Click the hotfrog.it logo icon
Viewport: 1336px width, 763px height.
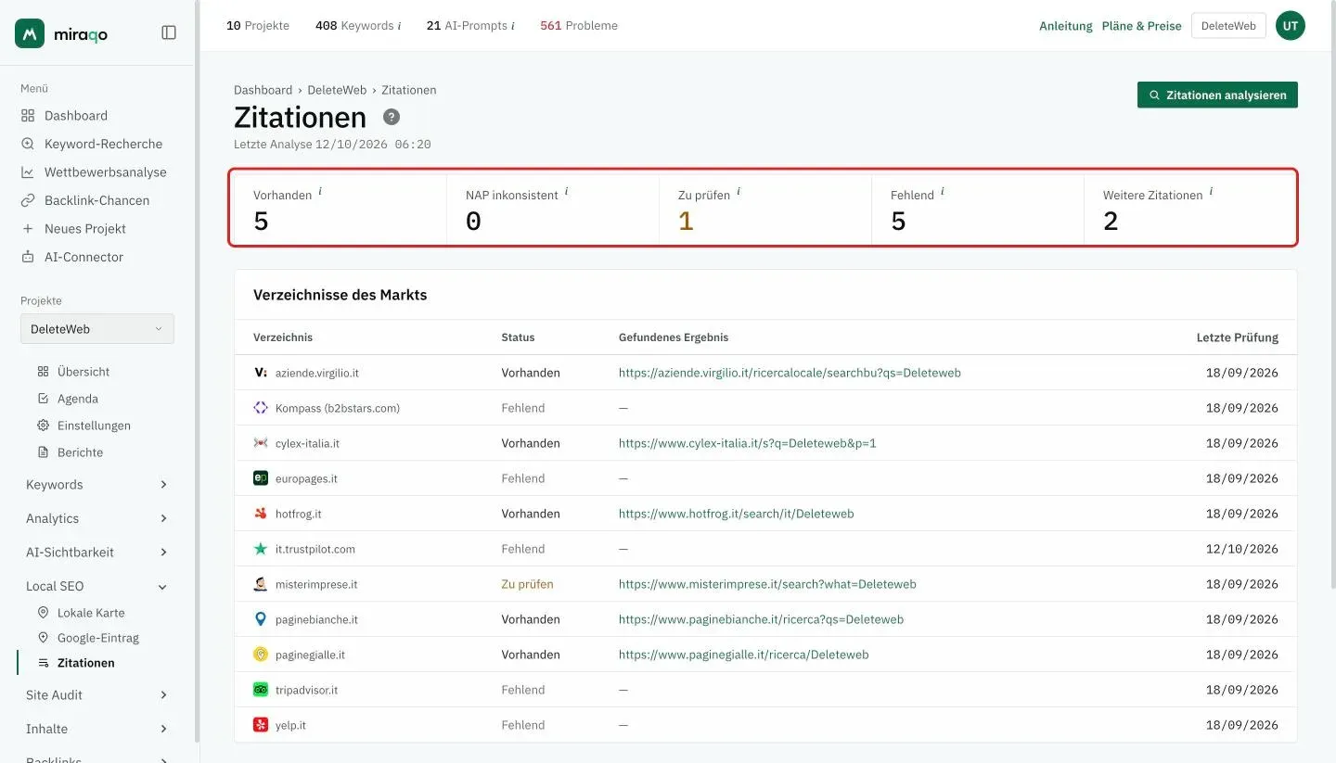point(261,514)
